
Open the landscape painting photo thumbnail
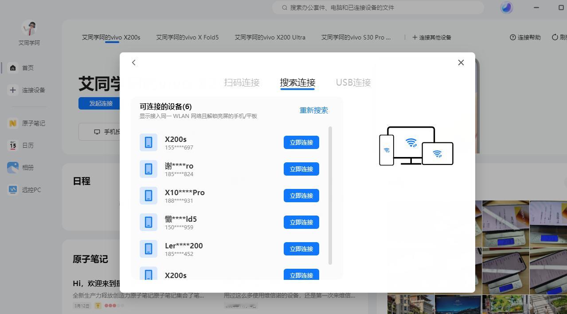505,304
